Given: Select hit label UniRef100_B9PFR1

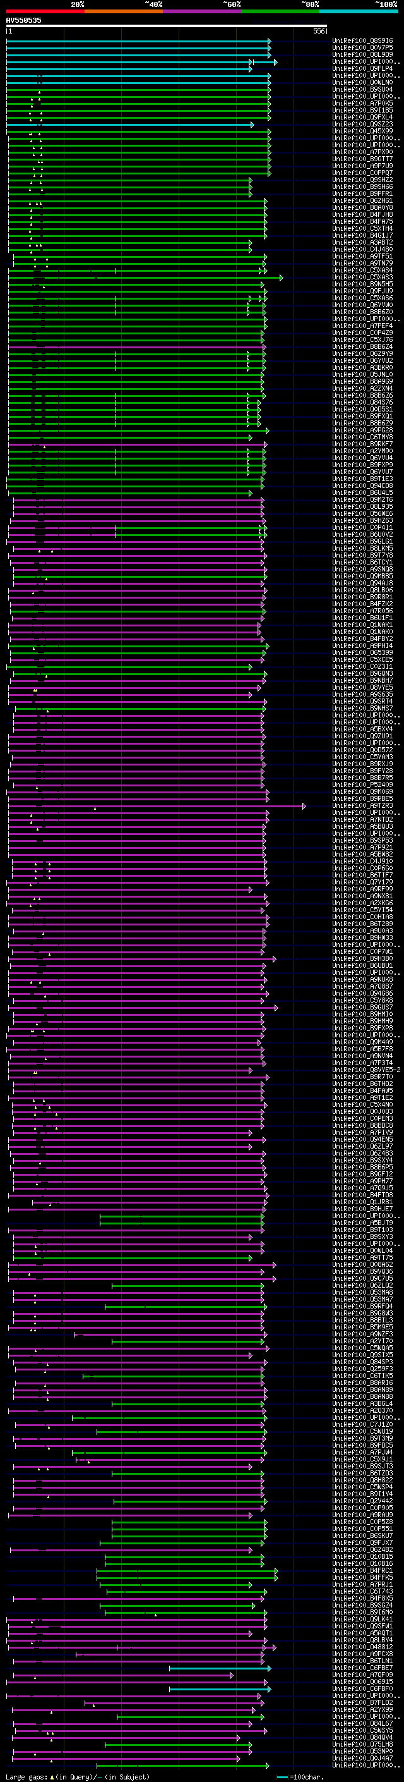Looking at the screenshot, I should pos(362,193).
